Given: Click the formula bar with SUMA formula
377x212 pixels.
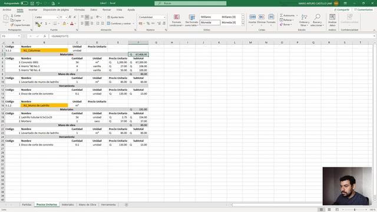Looking at the screenshot, I should click(x=211, y=36).
